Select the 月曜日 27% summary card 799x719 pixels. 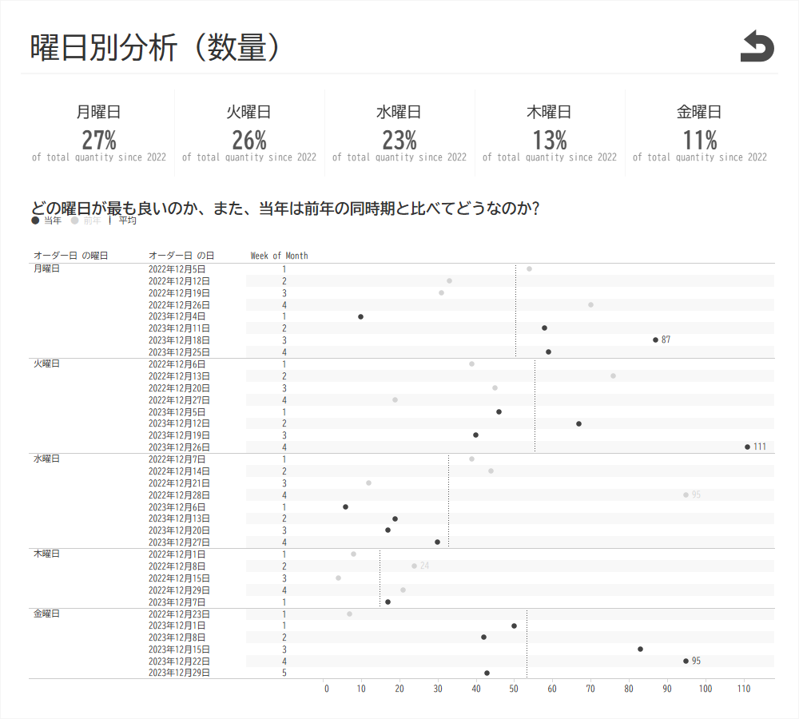coord(99,133)
